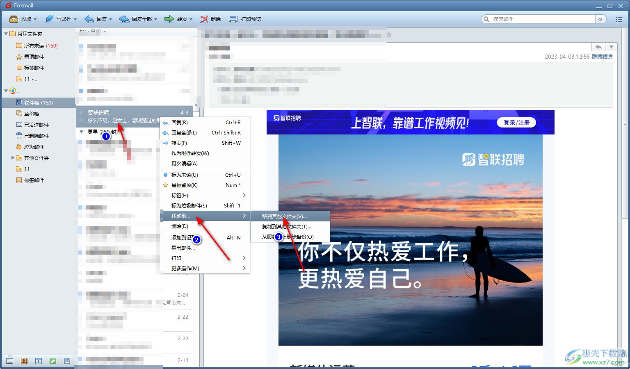Select the list email dated 2-14
630x369 pixels.
click(135, 360)
